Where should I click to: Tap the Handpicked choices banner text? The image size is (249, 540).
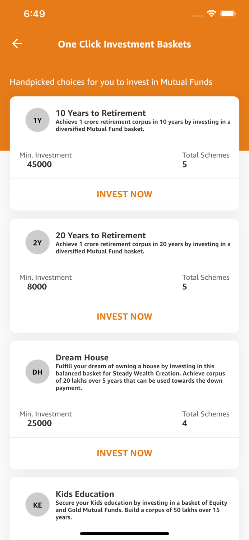coord(111,82)
